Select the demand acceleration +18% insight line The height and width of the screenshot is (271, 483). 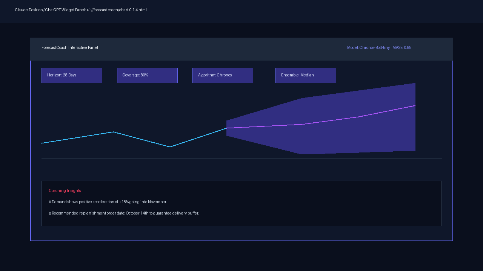108,202
